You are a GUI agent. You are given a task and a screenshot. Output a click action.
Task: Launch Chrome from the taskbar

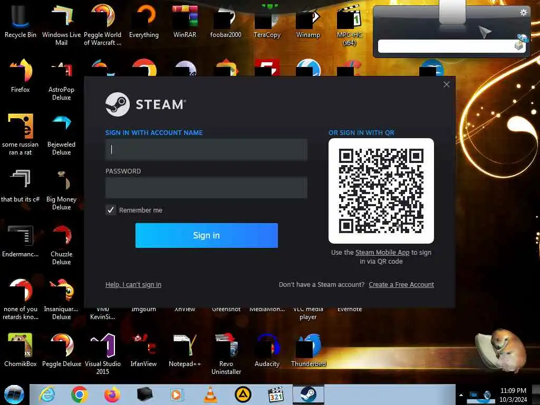80,394
